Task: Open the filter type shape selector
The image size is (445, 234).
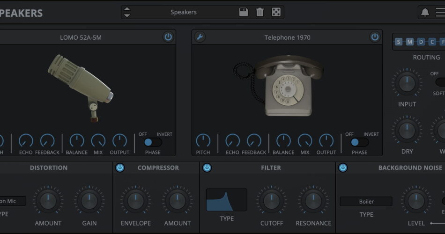Action: coord(226,200)
